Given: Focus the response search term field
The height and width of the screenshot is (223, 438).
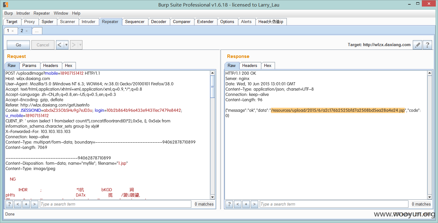Looking at the screenshot, I should pyautogui.click(x=334, y=204).
